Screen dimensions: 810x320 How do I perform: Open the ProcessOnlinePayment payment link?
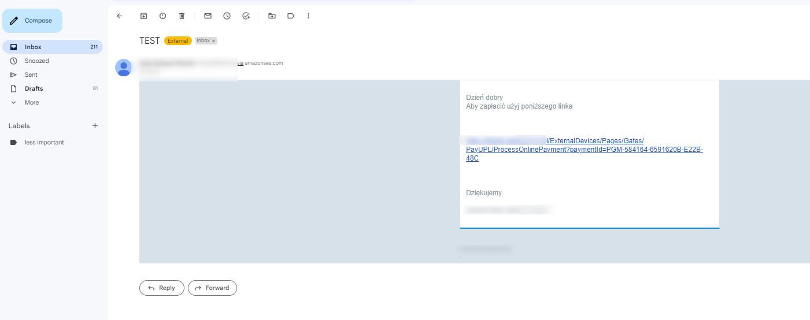click(584, 150)
